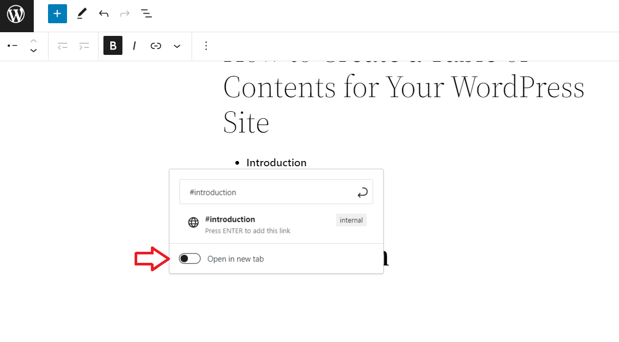Expand more rich text controls chevron
Image resolution: width=619 pixels, height=342 pixels.
tap(177, 46)
